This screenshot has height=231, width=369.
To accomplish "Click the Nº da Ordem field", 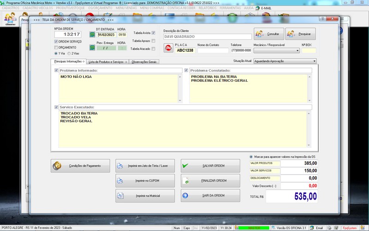I will click(x=68, y=34).
